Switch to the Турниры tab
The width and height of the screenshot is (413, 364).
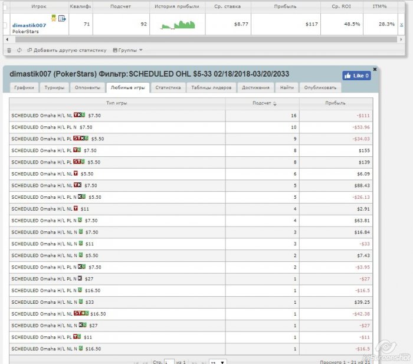[x=54, y=87]
